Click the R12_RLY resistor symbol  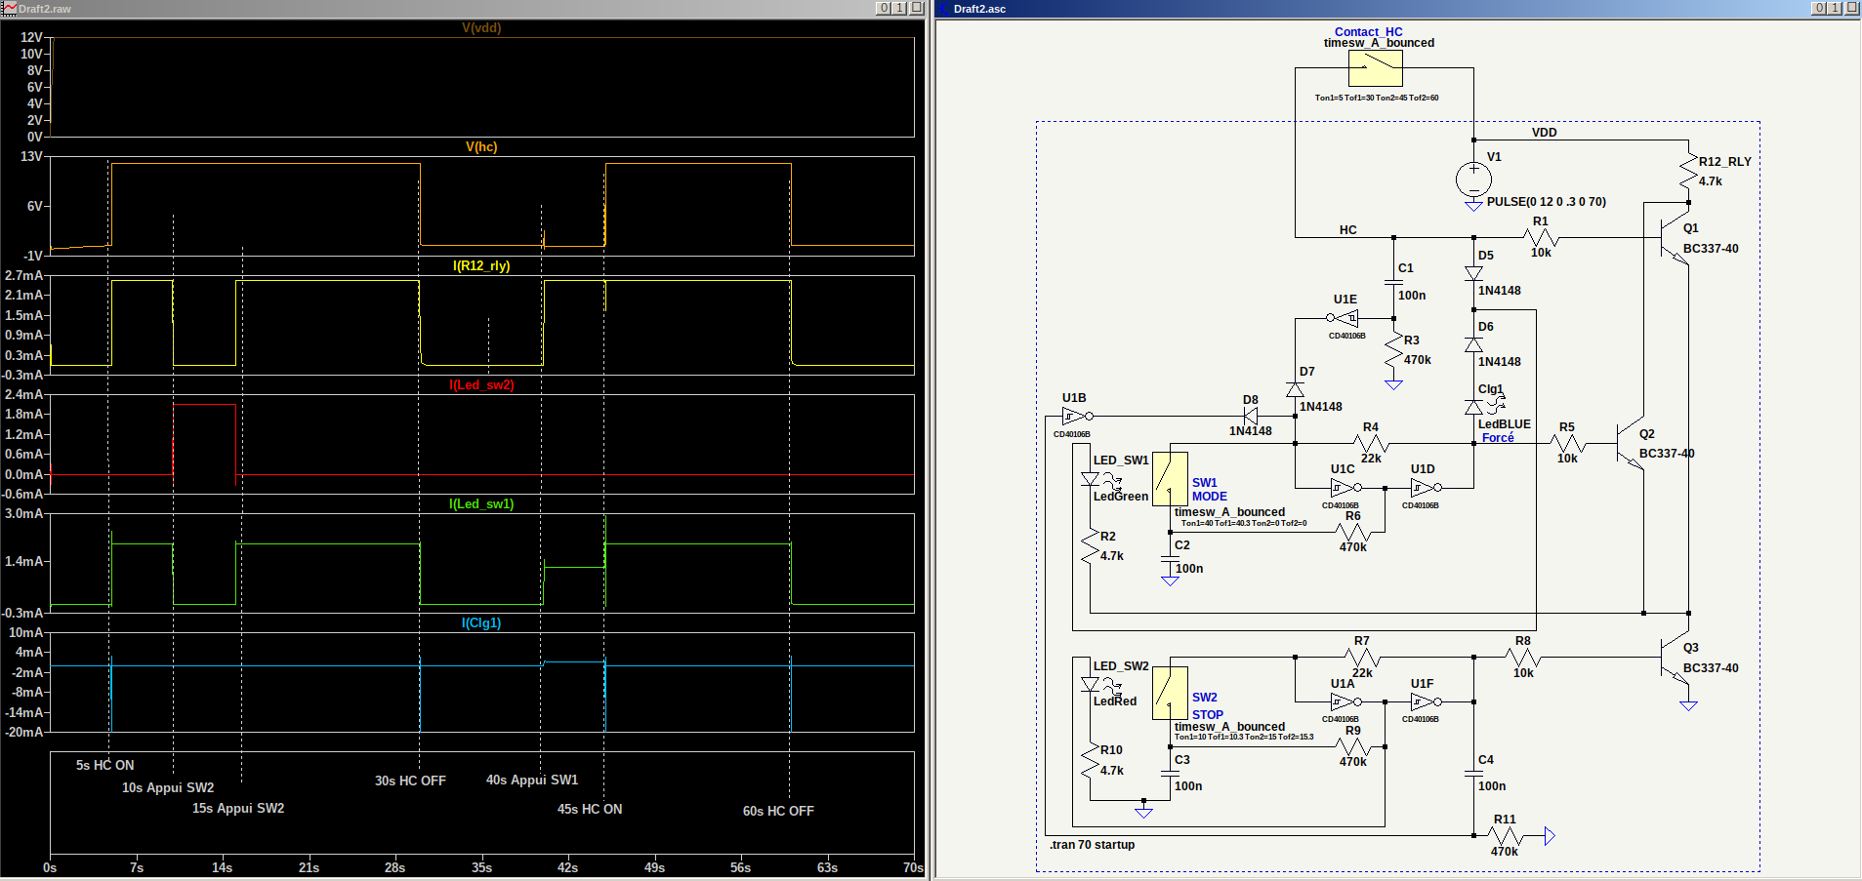[x=1688, y=172]
